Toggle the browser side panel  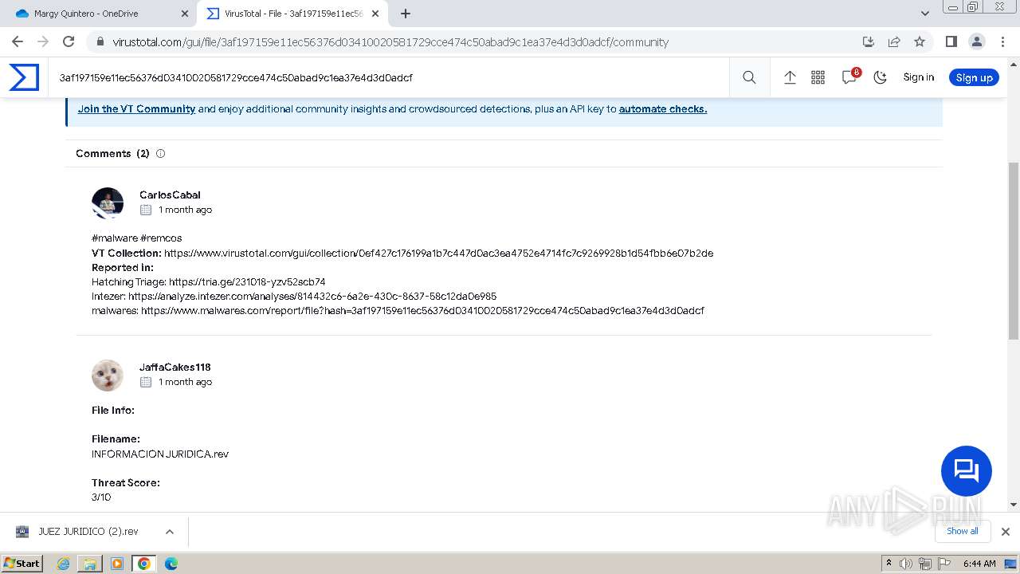click(x=951, y=41)
